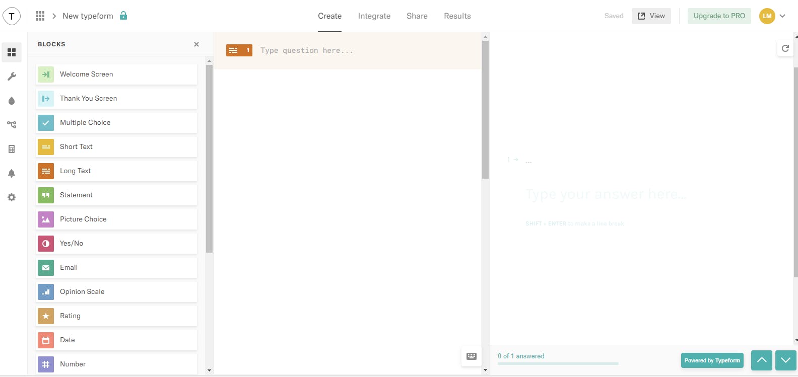Add a Thank You Screen block

[116, 98]
